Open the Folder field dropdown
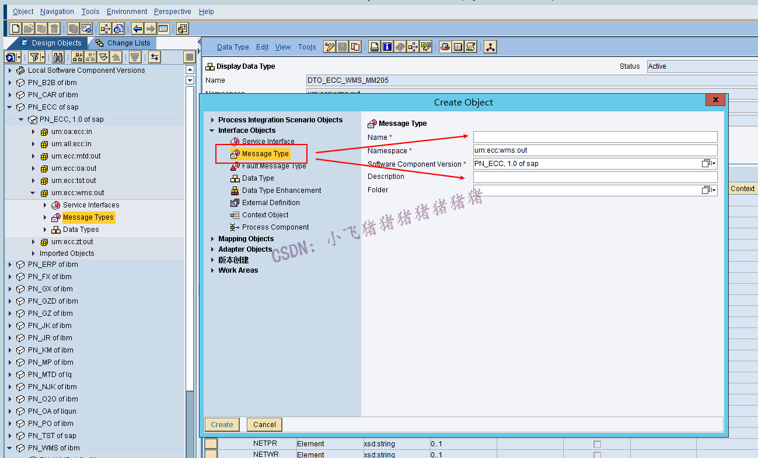Viewport: 758px width, 458px height. tap(709, 191)
